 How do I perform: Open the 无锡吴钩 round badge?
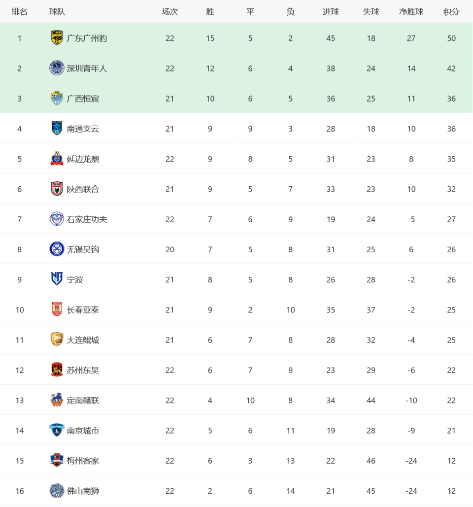pos(57,249)
